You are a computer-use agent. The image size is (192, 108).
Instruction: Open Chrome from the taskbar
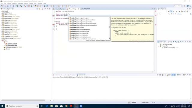66,106
